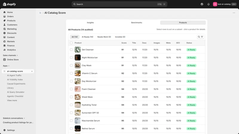239x134 pixels.
Task: Click the Shopify logo
Action: [9, 4]
